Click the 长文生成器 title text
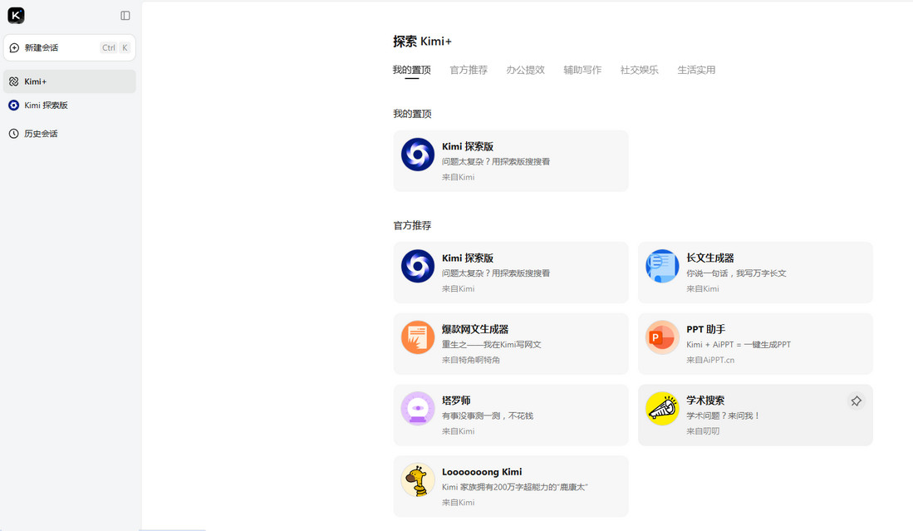913x531 pixels. 709,258
